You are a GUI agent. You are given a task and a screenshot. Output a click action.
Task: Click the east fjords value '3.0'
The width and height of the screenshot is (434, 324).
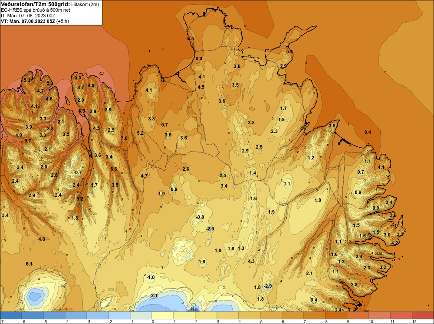pos(387,235)
